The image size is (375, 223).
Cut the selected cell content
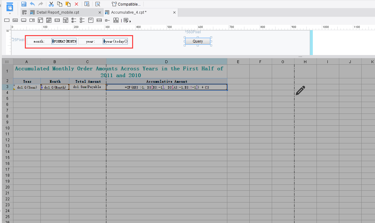(x=51, y=4)
